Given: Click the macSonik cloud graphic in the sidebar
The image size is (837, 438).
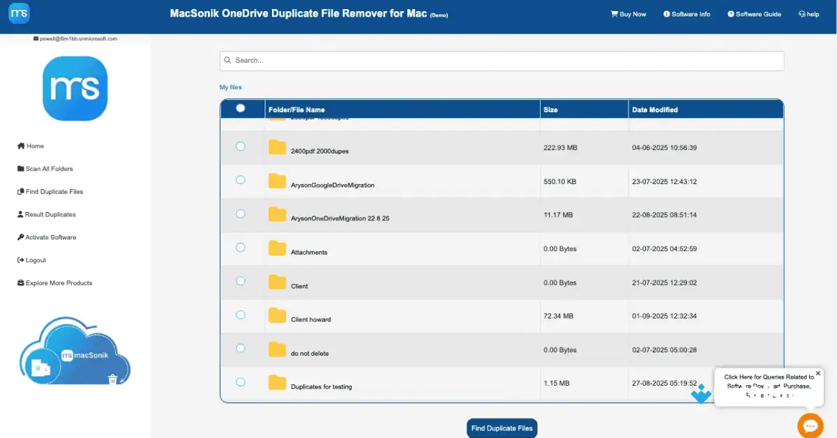Looking at the screenshot, I should (74, 352).
